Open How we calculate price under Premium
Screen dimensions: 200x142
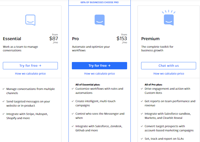point(169,73)
